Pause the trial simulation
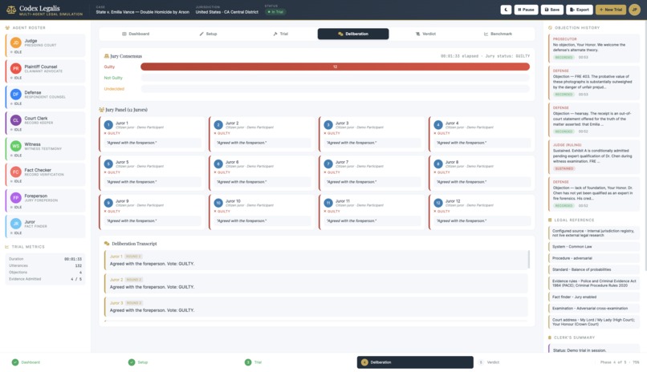The image size is (647, 372). coord(526,10)
